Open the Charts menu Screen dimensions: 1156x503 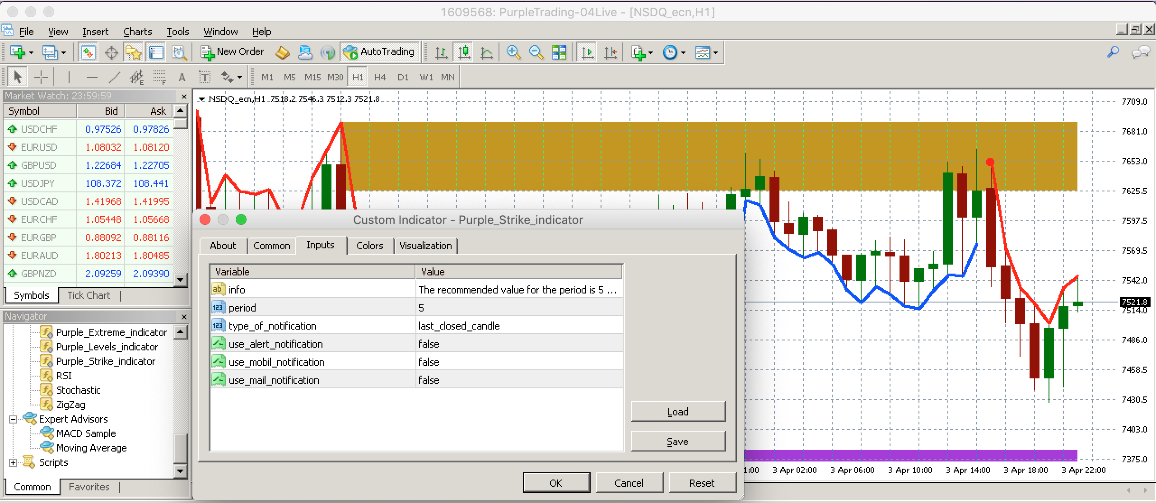coord(137,32)
